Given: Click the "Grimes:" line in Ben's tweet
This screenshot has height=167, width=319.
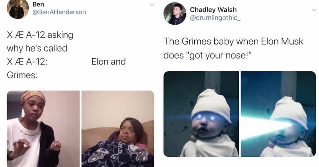Looking at the screenshot, I should point(22,75).
